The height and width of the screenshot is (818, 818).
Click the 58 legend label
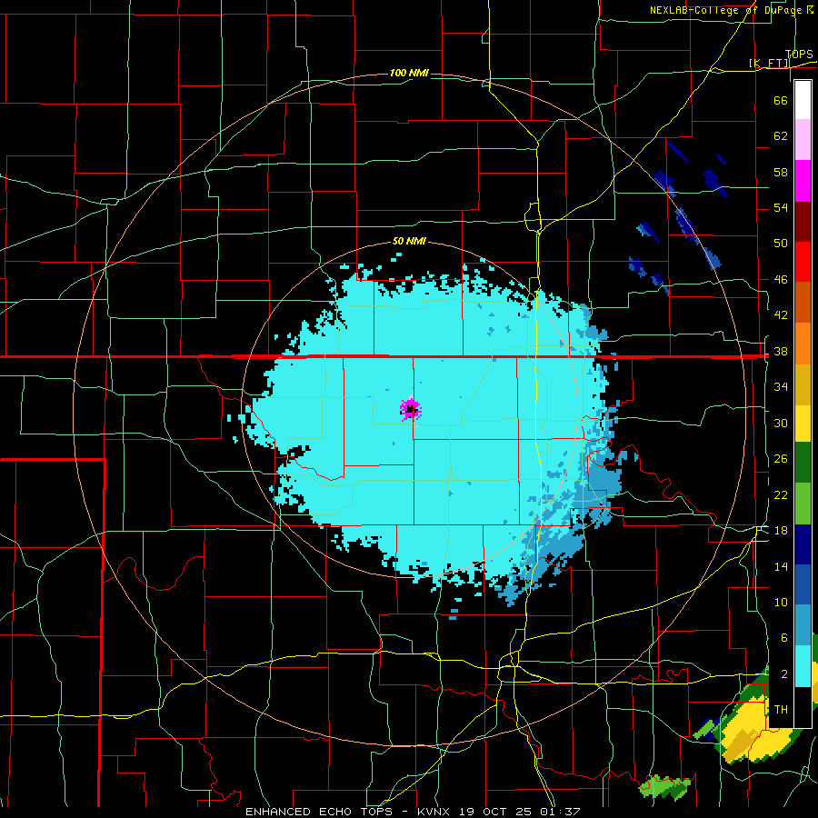coord(781,172)
